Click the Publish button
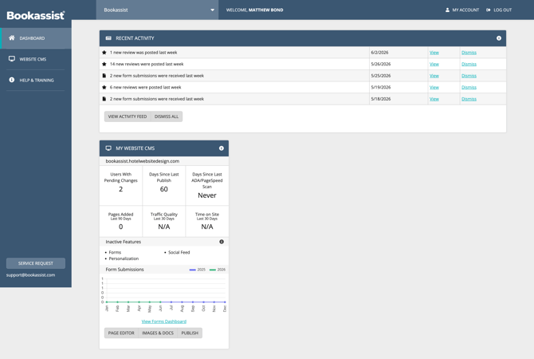The image size is (534, 359). pos(190,333)
